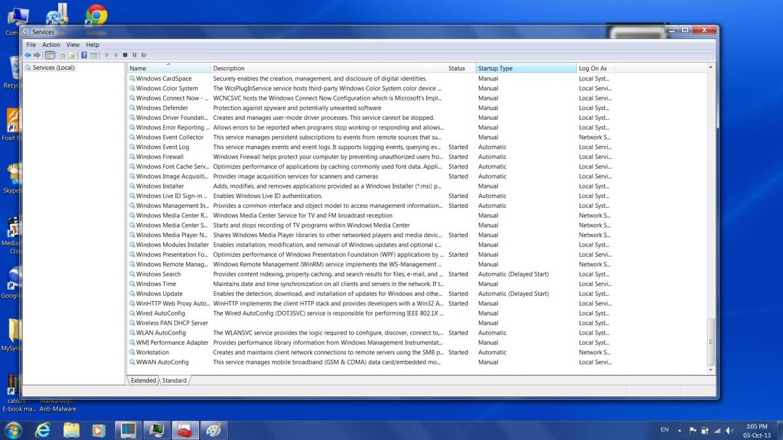Click the Export List toolbar icon
The height and width of the screenshot is (440, 783).
point(71,55)
